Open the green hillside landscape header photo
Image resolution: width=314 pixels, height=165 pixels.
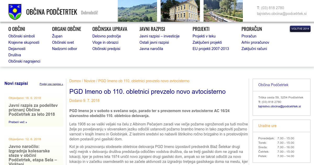pos(137,11)
